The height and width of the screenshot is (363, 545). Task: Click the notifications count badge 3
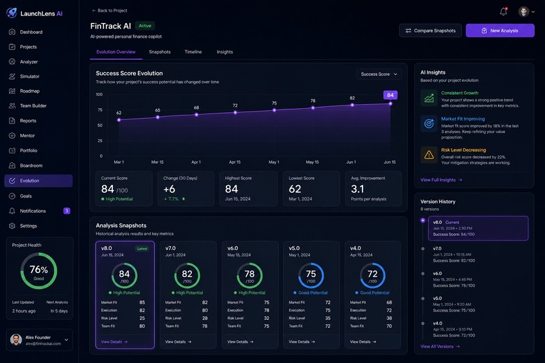click(x=67, y=211)
